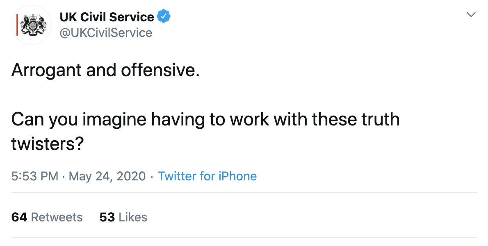This screenshot has width=488, height=246.
Task: Open the UK Civil Service profile avatar
Action: pos(32,25)
